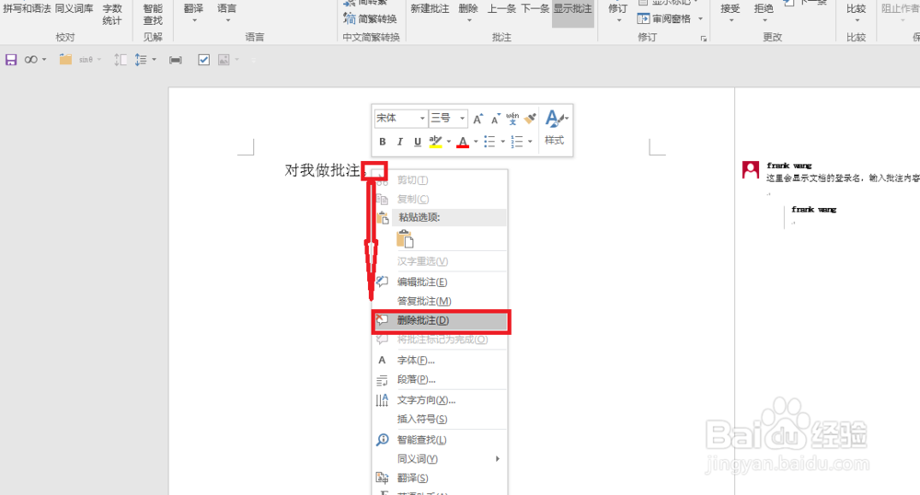This screenshot has height=495, width=920.
Task: Open the font color dropdown arrow
Action: tap(476, 142)
